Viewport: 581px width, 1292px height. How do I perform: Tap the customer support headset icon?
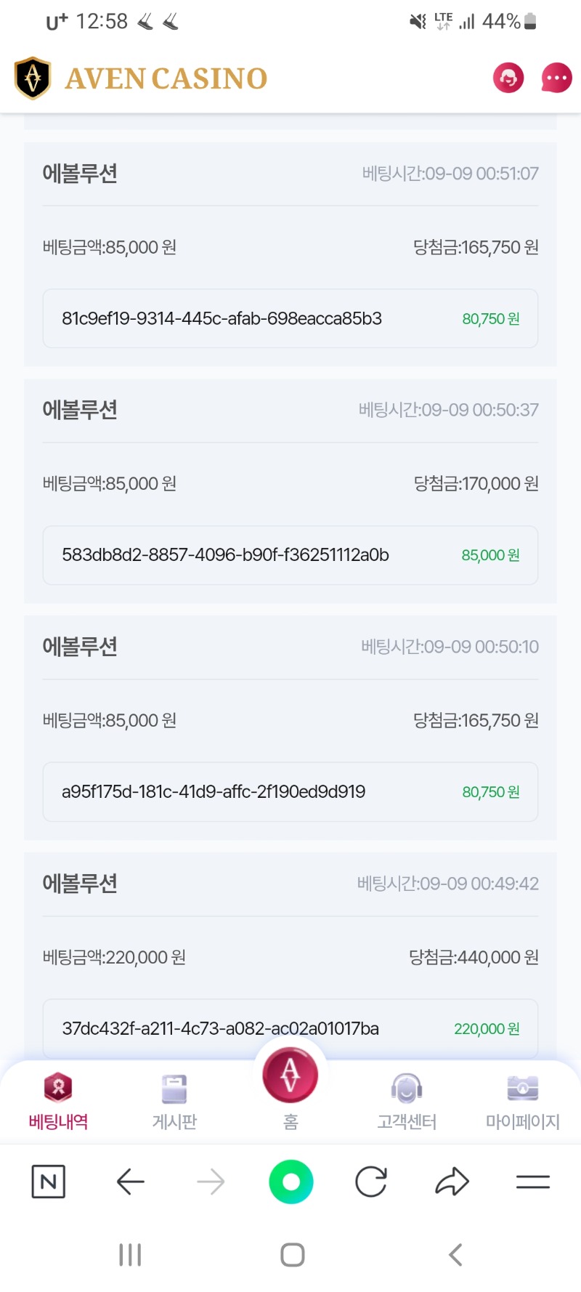point(508,78)
